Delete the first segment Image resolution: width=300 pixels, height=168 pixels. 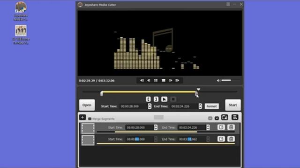click(x=231, y=127)
